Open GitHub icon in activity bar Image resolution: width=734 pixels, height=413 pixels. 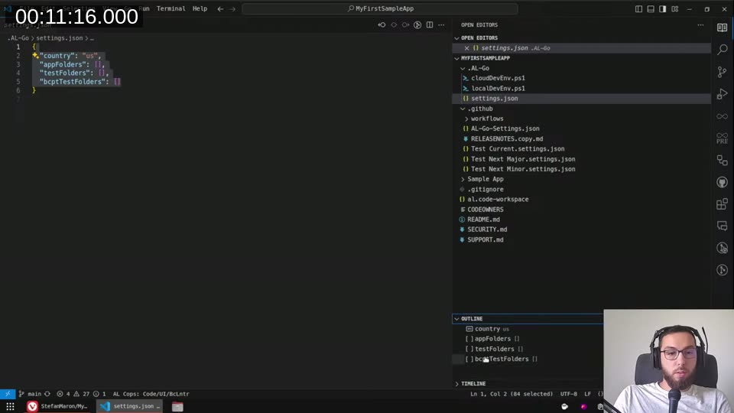pyautogui.click(x=722, y=182)
